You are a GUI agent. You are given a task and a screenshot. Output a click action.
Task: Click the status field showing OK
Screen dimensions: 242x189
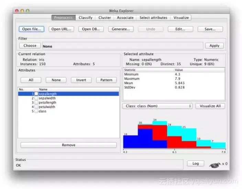pyautogui.click(x=99, y=165)
